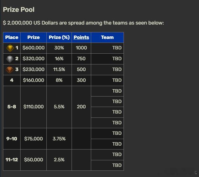Select the Prize (%) column header

click(x=59, y=37)
